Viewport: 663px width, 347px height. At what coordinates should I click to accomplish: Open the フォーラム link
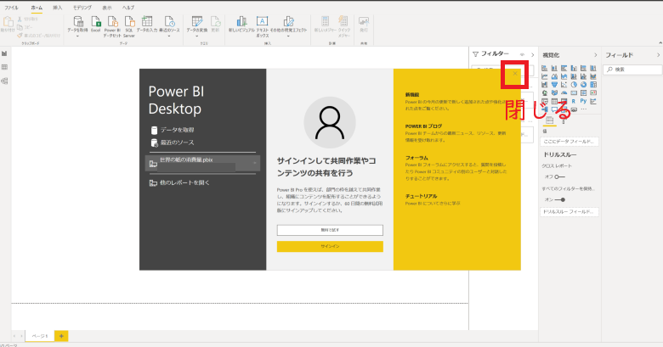point(416,158)
